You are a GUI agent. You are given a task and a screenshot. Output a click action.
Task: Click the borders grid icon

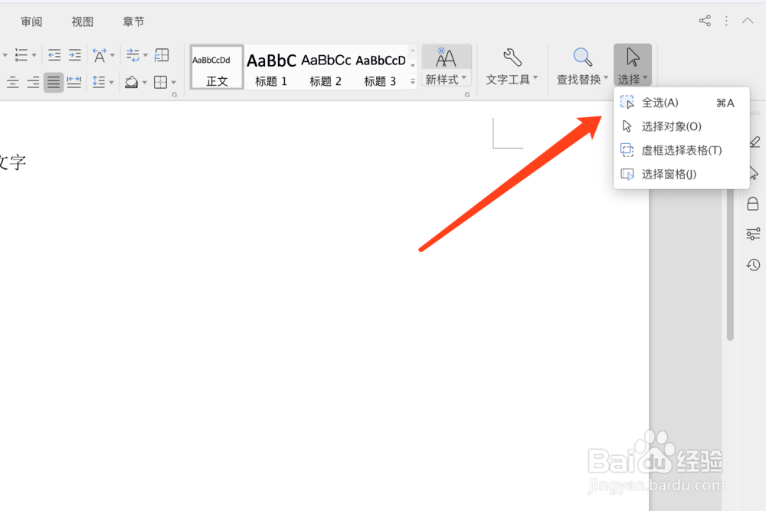click(x=160, y=82)
